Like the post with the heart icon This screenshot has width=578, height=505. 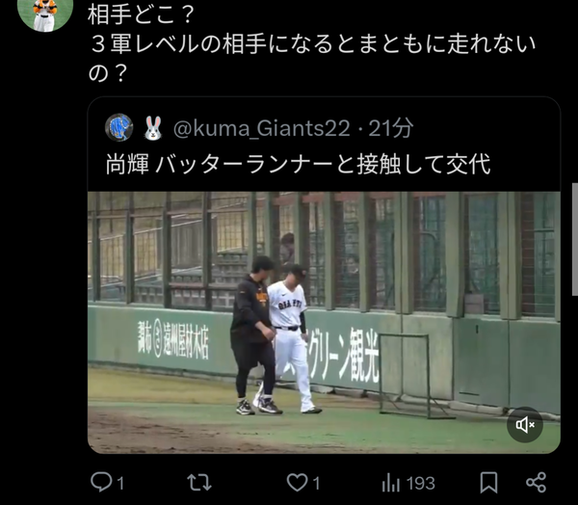[x=297, y=482]
